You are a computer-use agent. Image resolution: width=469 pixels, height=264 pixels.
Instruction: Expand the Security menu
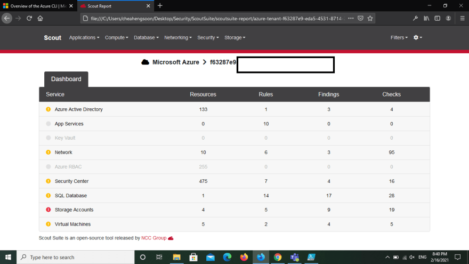pos(208,37)
